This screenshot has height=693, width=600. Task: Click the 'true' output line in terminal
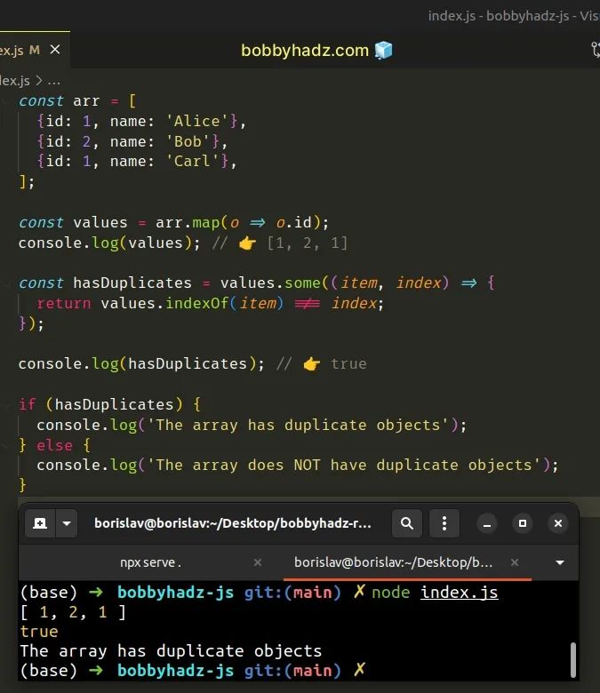pos(39,632)
